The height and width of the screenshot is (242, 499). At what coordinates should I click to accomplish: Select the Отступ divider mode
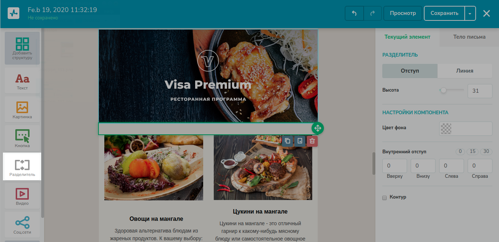tap(410, 71)
